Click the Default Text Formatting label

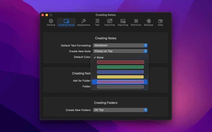pyautogui.click(x=76, y=45)
